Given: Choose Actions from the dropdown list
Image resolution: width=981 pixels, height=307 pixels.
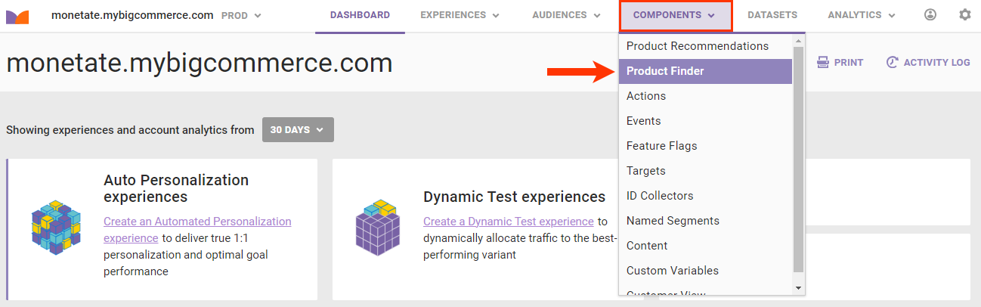Looking at the screenshot, I should point(705,96).
